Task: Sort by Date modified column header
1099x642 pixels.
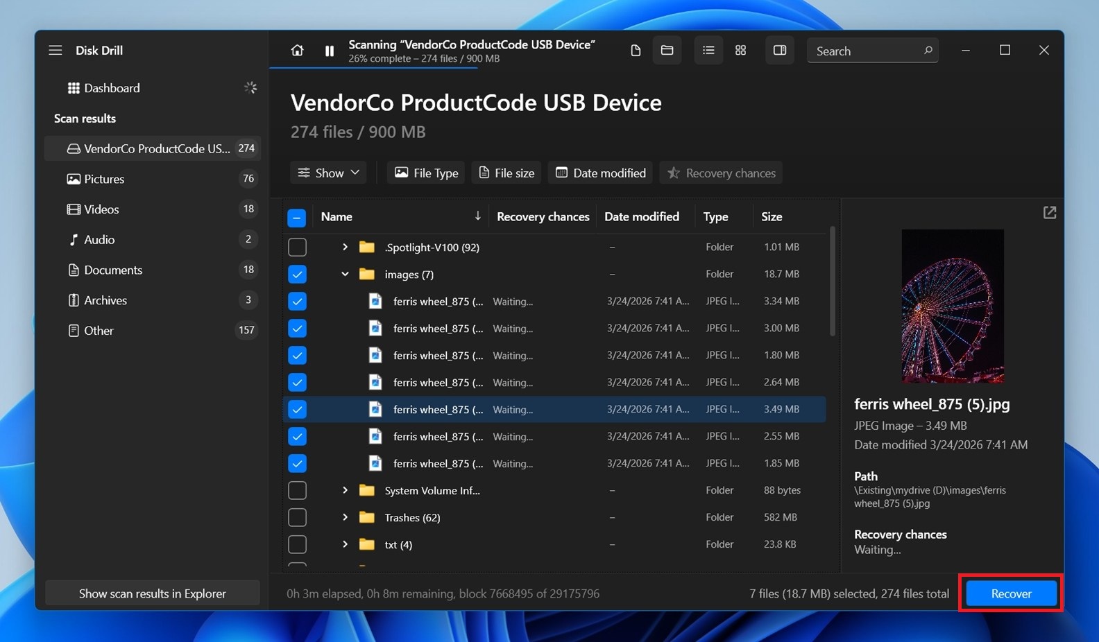Action: (x=642, y=216)
